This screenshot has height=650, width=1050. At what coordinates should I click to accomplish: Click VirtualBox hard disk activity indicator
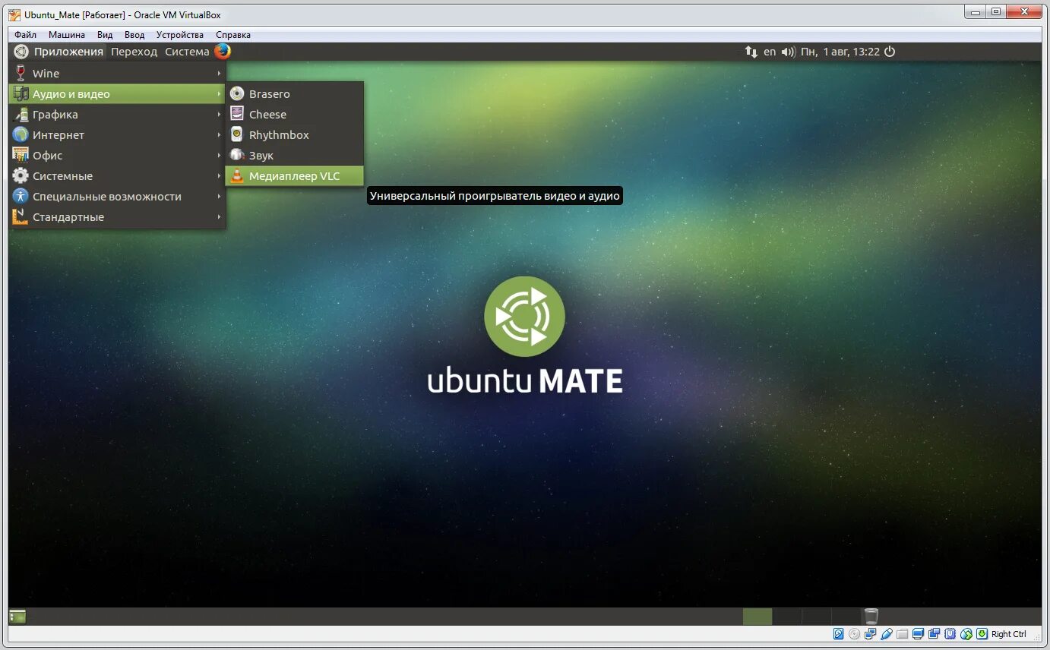pos(838,634)
